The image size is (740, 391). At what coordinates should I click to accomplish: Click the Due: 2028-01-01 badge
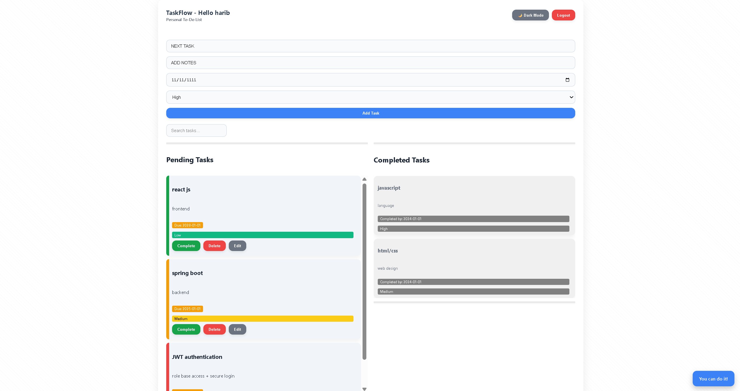click(188, 225)
